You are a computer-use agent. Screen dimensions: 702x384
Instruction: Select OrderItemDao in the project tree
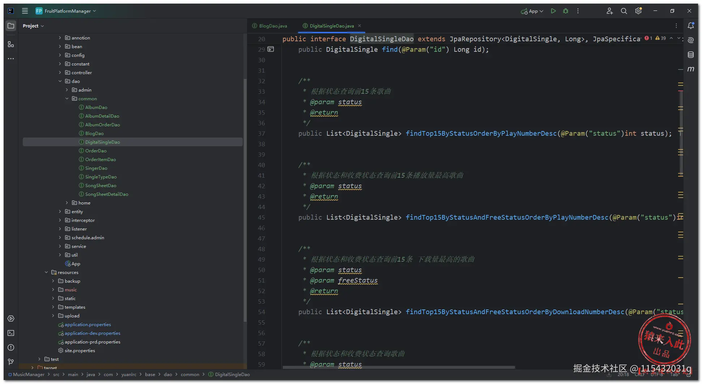[101, 159]
